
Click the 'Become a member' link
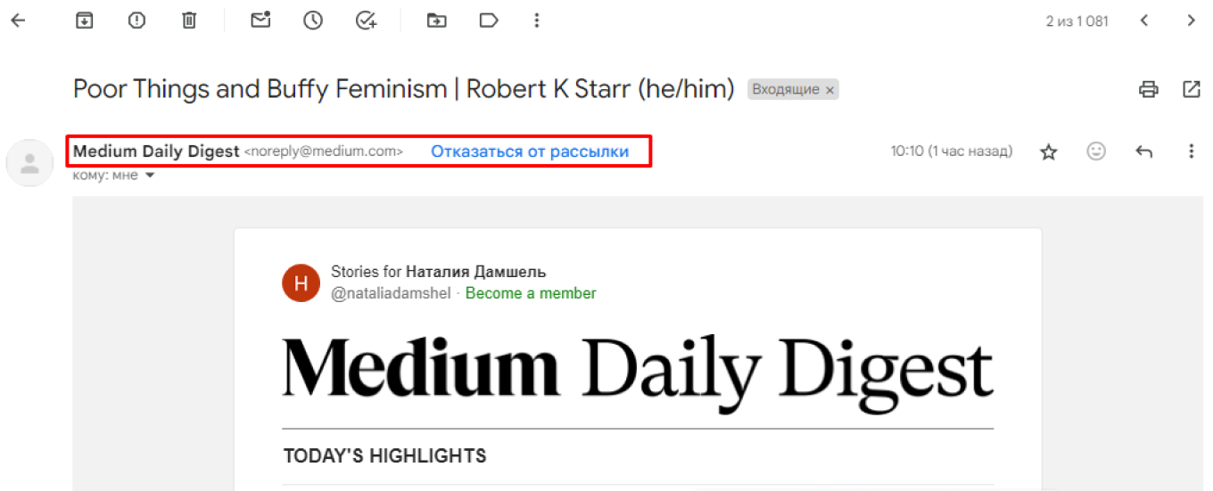click(531, 293)
